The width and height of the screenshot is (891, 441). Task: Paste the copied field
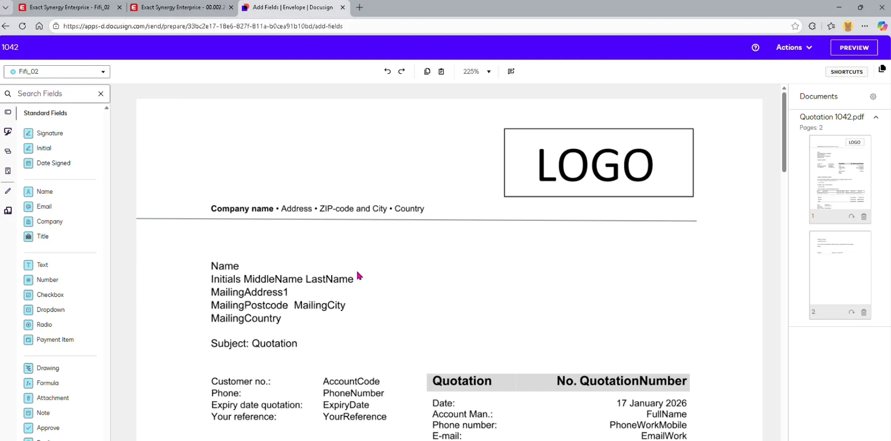click(x=441, y=71)
